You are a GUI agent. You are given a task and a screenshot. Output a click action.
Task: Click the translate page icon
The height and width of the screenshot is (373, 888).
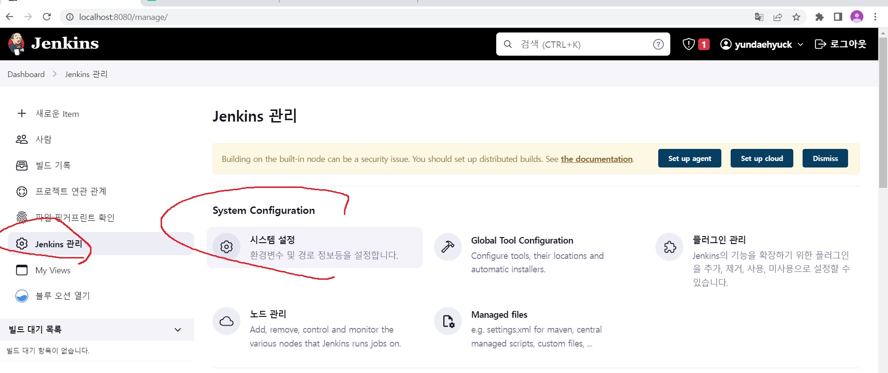click(759, 17)
